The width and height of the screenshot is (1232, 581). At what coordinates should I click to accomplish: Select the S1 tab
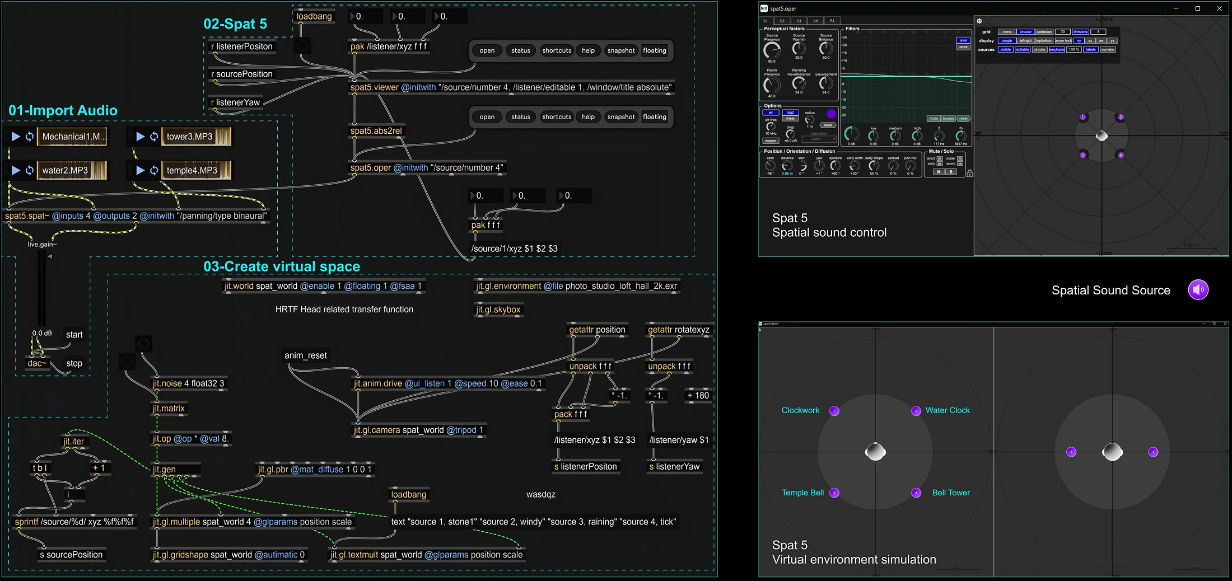(766, 21)
